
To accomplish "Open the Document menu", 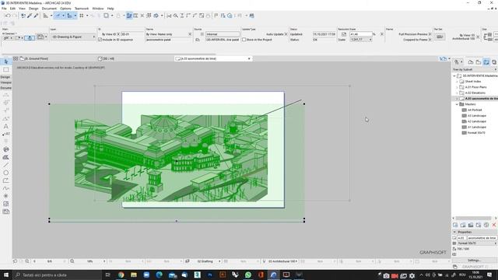I will click(49, 9).
